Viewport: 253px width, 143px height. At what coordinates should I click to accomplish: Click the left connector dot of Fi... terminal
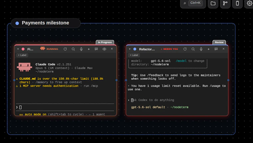point(14,80)
